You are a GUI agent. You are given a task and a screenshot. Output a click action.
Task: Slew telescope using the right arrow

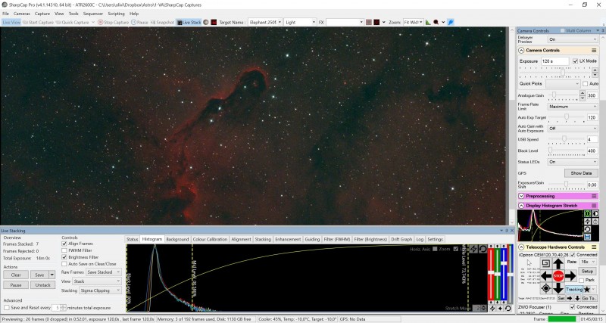570,276
